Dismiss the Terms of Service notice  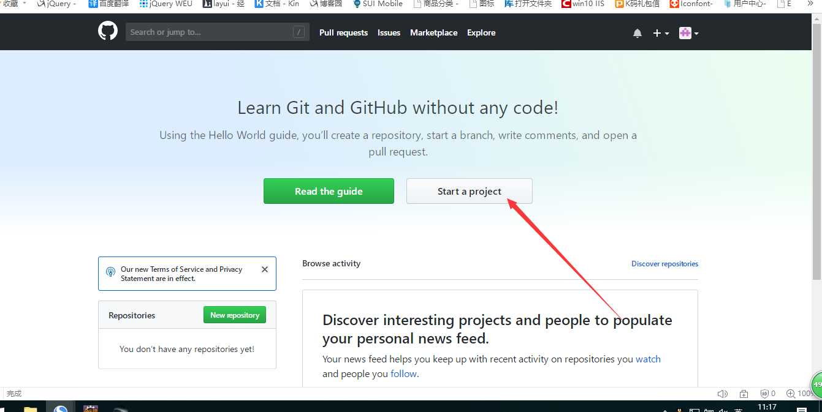(265, 269)
